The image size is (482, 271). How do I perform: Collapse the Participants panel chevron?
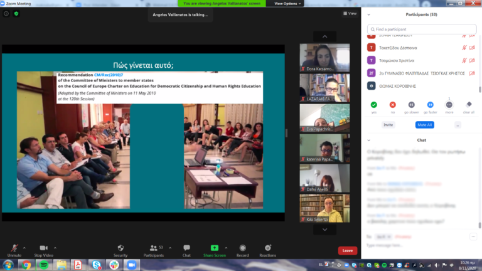[x=368, y=14]
